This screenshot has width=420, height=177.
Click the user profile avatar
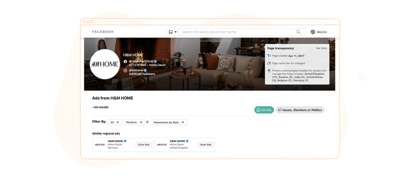(313, 32)
